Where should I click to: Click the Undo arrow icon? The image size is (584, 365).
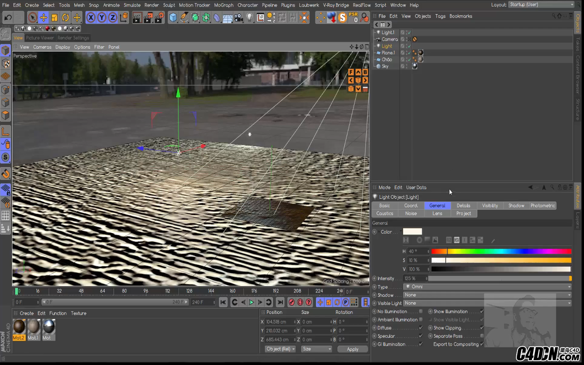[x=8, y=17]
